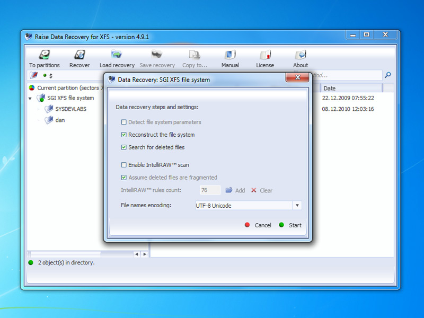This screenshot has height=318, width=424.
Task: Click date 08.12.2010 12:03:16
Action: click(348, 109)
